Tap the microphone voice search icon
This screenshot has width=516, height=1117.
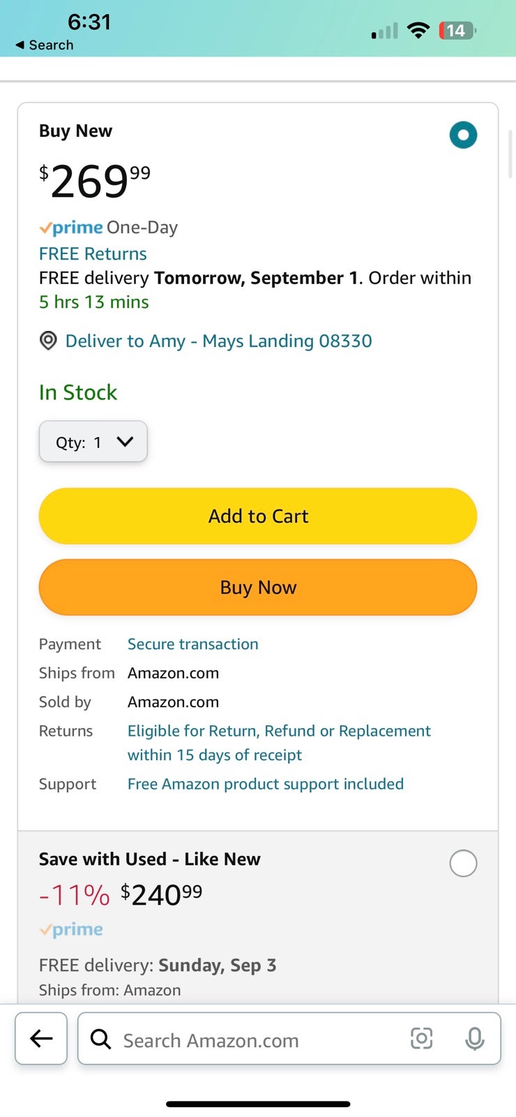(x=475, y=1039)
